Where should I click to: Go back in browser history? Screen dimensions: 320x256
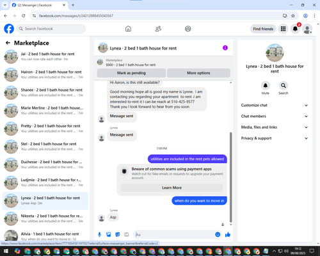(x=6, y=16)
